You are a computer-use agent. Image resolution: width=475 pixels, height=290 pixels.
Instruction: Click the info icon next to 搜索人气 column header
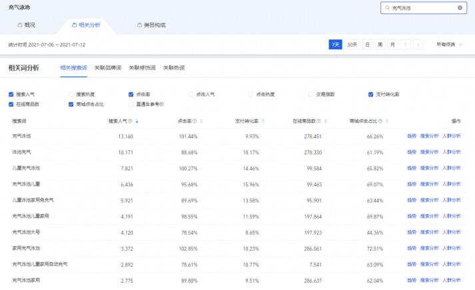click(x=131, y=121)
